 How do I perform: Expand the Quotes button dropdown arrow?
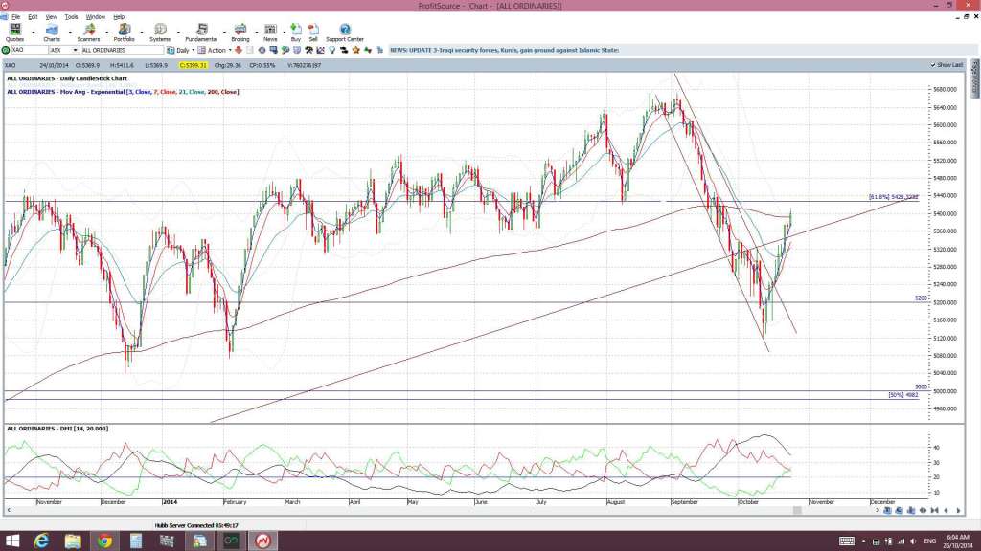click(x=34, y=33)
